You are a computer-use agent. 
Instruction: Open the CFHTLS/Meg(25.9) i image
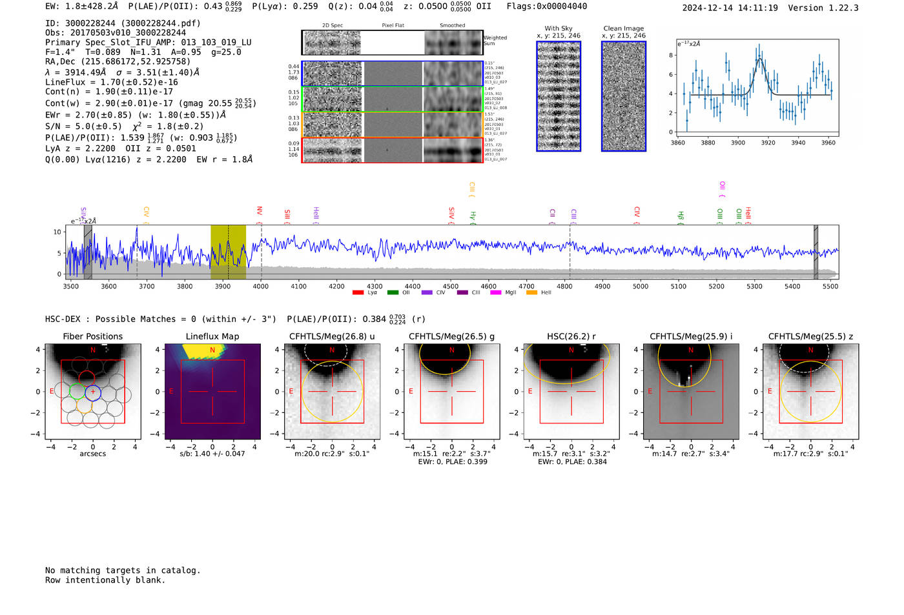[x=691, y=392]
